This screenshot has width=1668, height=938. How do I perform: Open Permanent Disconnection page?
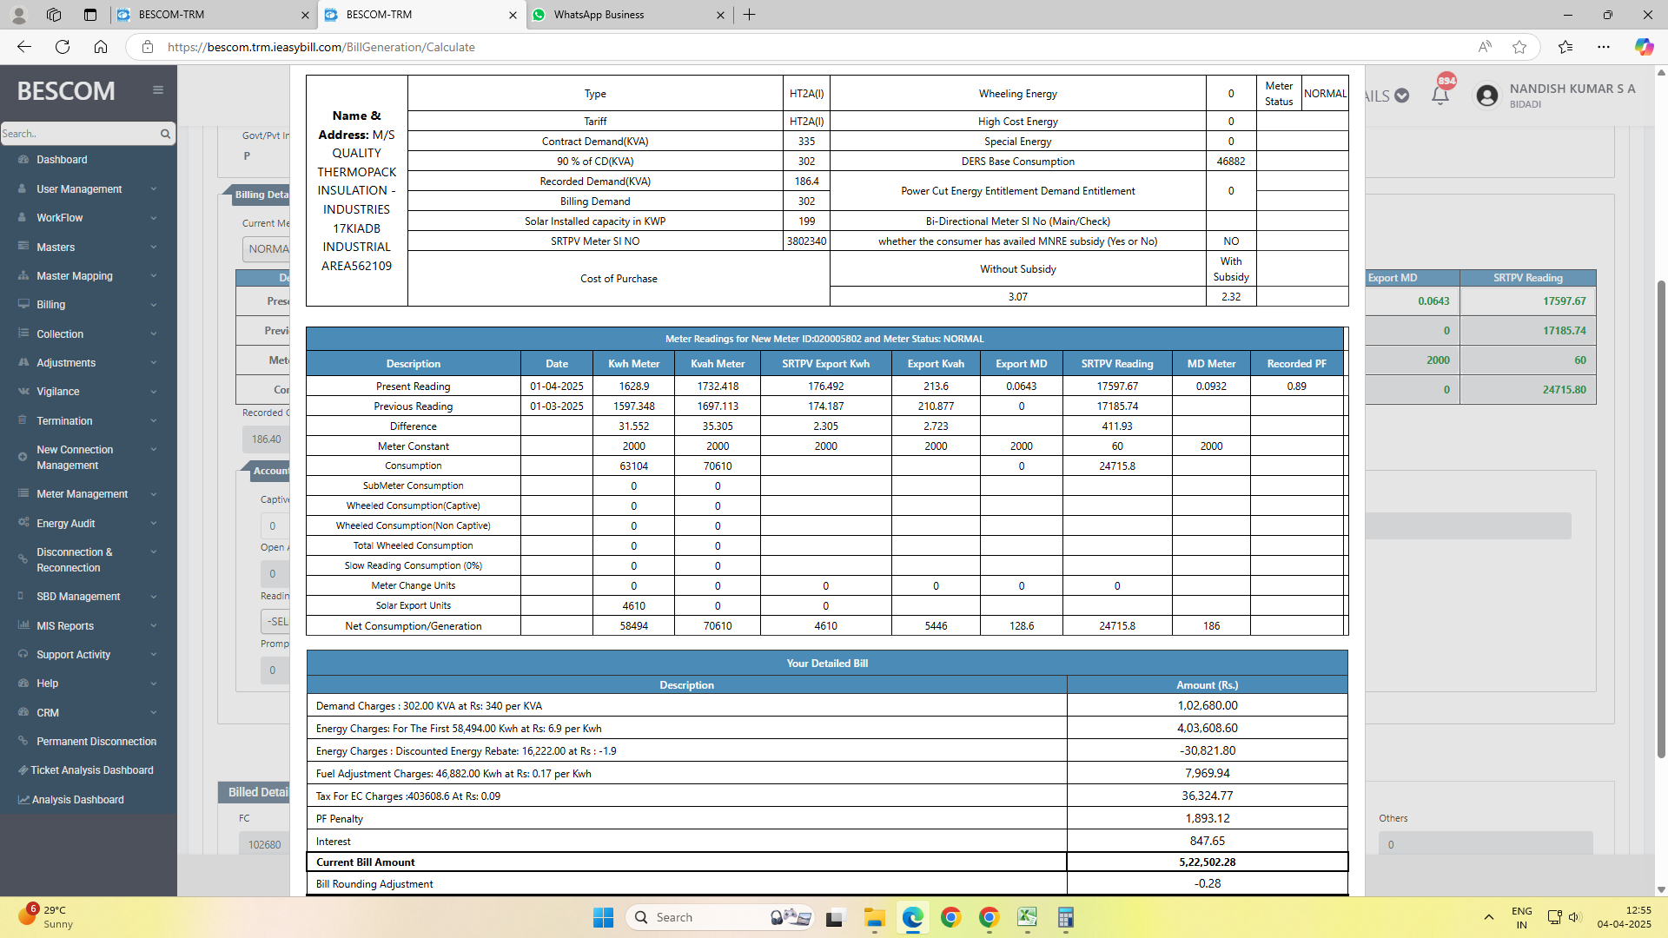point(89,742)
